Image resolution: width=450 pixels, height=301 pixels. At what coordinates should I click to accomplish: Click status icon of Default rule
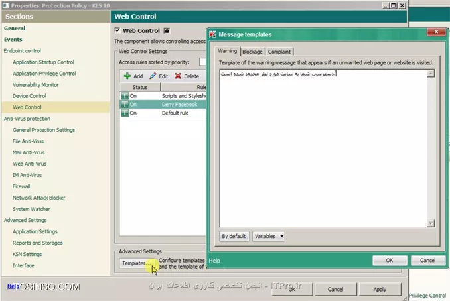(125, 113)
